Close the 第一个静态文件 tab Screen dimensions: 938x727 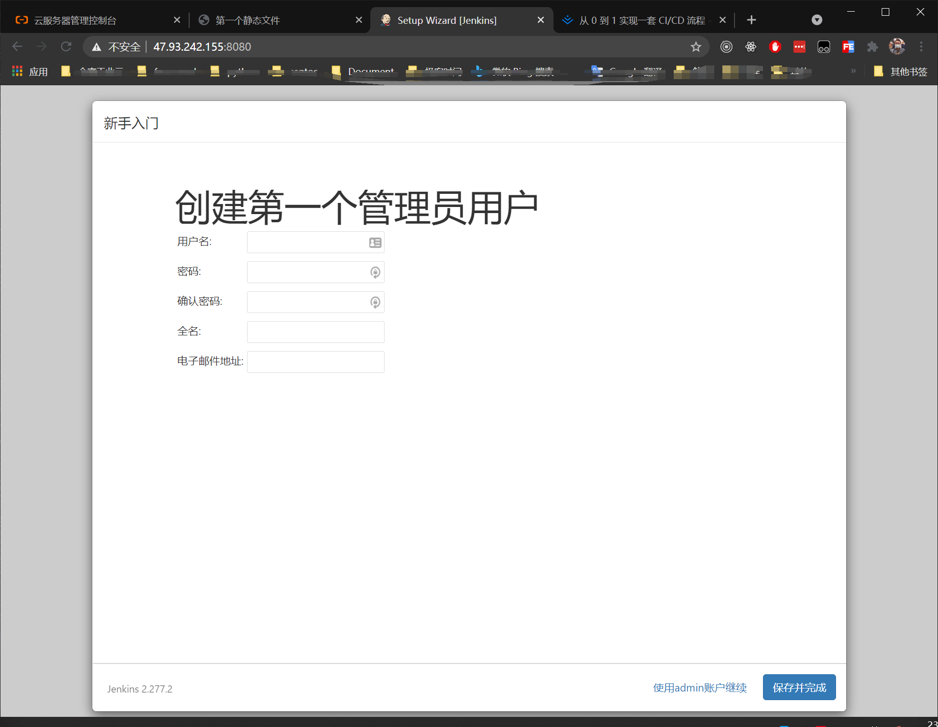[x=359, y=20]
